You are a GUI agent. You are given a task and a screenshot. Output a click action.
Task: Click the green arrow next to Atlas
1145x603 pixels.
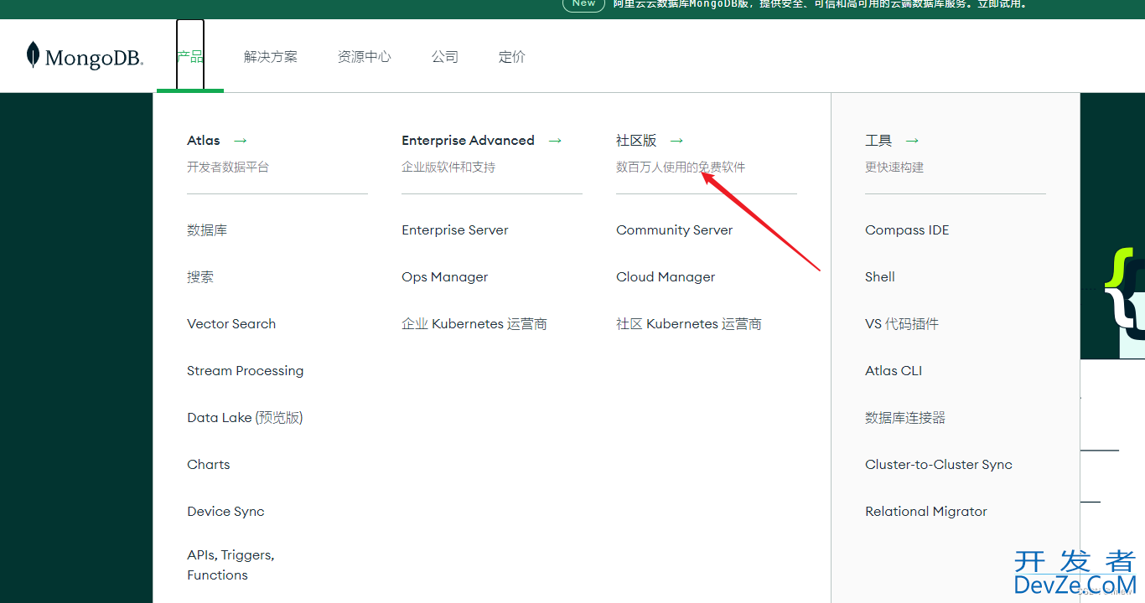pyautogui.click(x=241, y=141)
